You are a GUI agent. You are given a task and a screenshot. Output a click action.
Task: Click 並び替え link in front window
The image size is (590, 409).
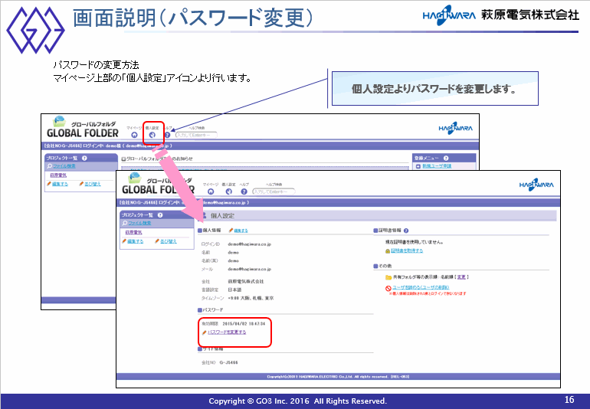(x=169, y=241)
